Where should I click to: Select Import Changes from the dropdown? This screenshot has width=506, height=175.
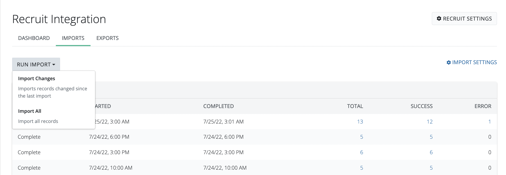point(37,78)
